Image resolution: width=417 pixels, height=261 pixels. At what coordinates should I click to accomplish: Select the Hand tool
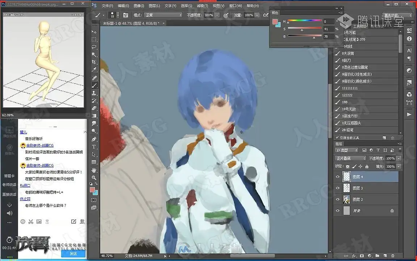(94, 170)
